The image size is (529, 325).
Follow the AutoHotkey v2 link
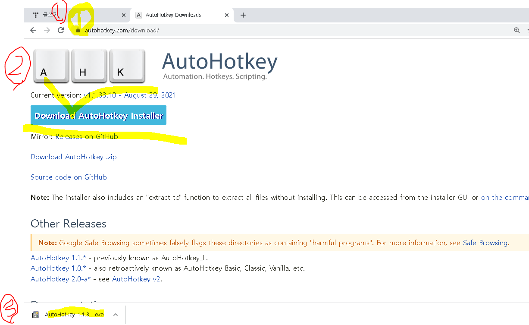coord(136,279)
